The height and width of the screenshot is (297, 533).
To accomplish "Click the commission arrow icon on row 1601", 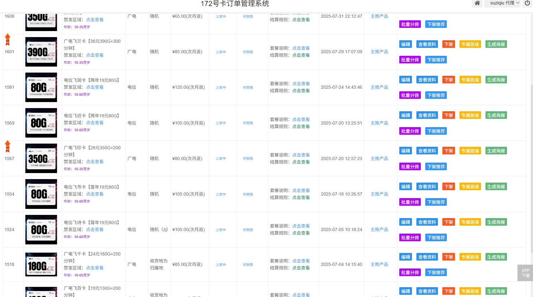I will point(8,40).
